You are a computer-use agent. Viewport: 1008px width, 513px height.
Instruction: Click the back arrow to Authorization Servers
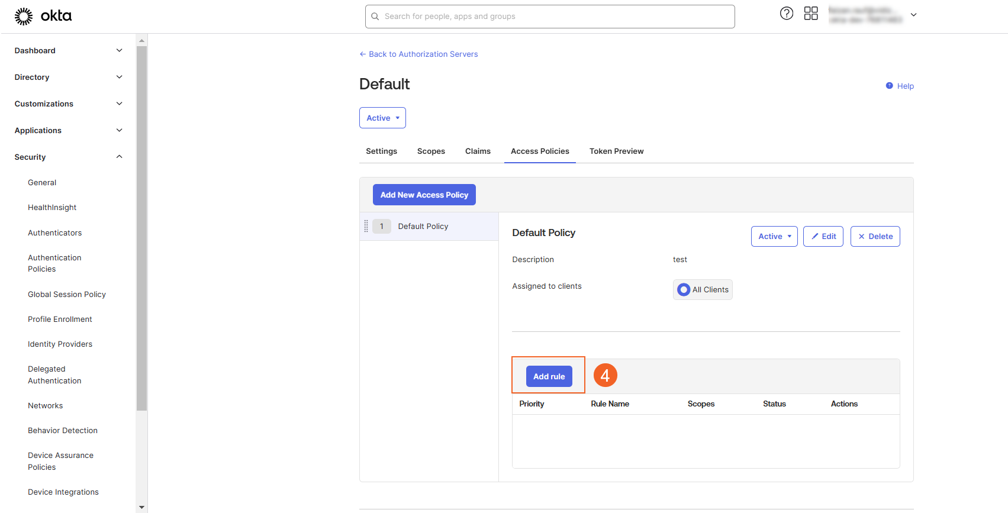[x=363, y=54]
